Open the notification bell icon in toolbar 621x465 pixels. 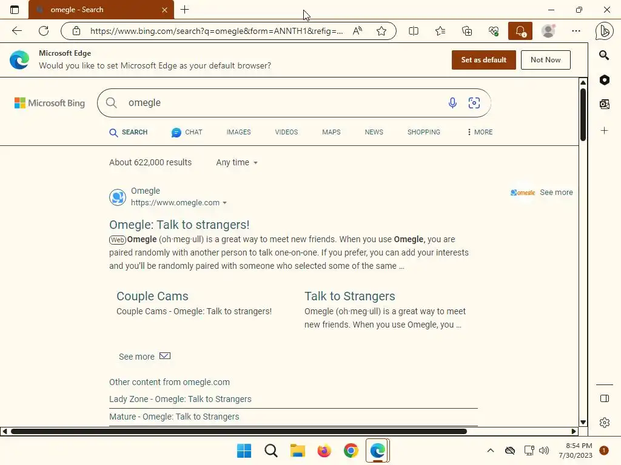point(520,31)
